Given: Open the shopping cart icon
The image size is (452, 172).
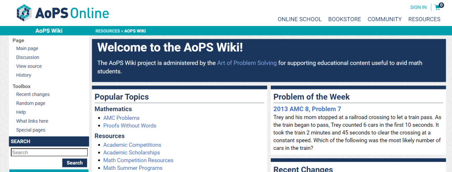Looking at the screenshot, I should [438, 7].
